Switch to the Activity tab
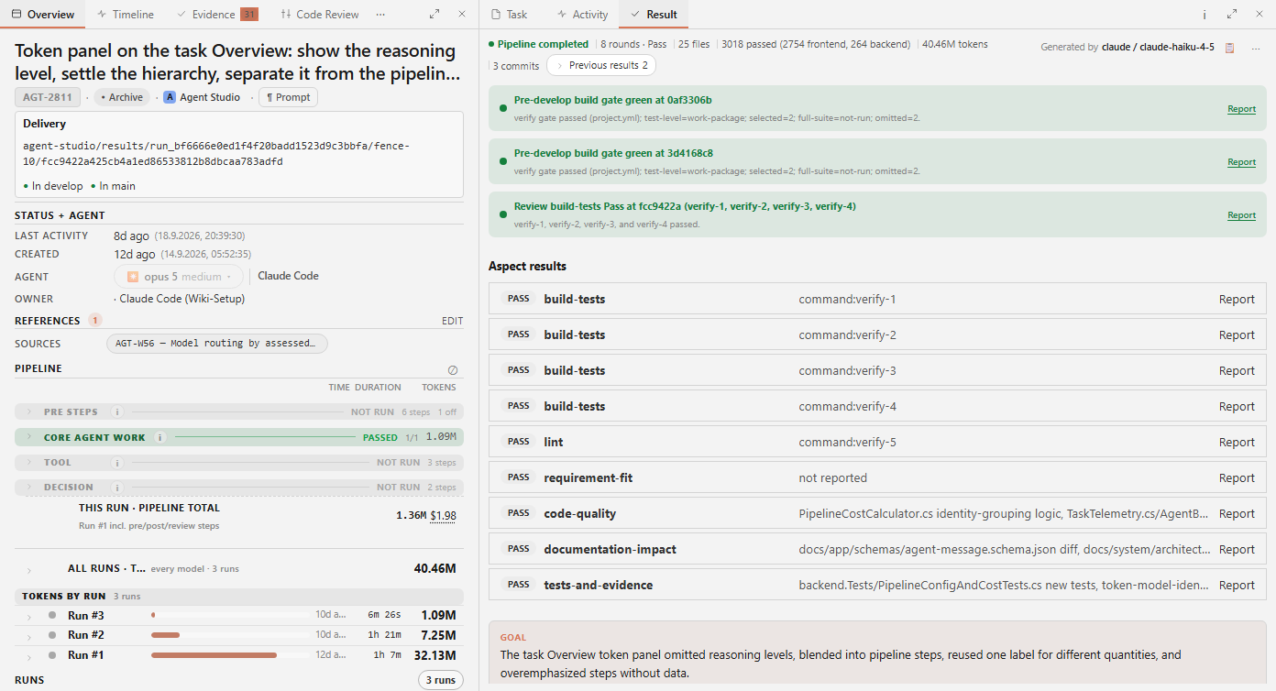This screenshot has width=1276, height=691. (583, 15)
